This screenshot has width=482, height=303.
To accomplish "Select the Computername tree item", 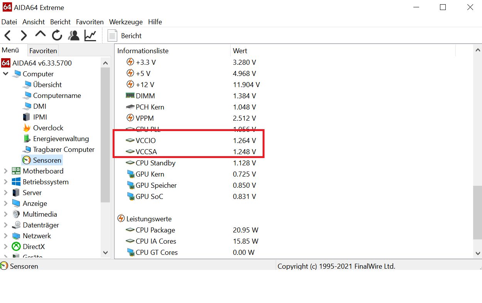I will click(57, 95).
